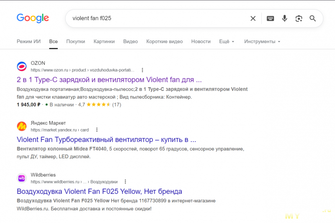Open search by image (Lens) icon
Viewport: 335px width, 223px height.
(299, 18)
